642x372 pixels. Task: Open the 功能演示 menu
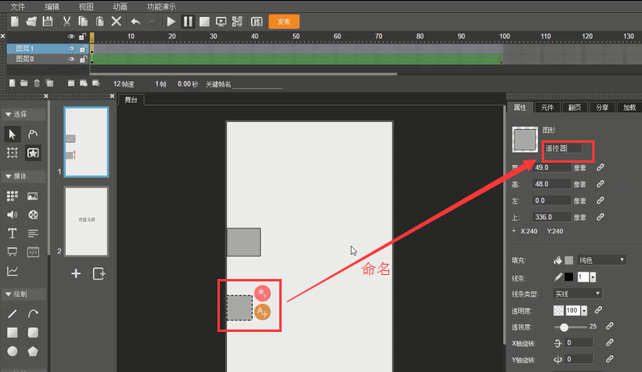coord(161,6)
